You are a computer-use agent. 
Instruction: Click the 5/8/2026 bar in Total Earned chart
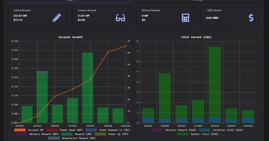215,85
